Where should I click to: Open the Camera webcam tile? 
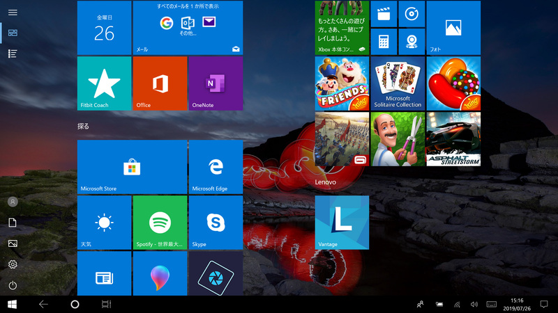(412, 42)
